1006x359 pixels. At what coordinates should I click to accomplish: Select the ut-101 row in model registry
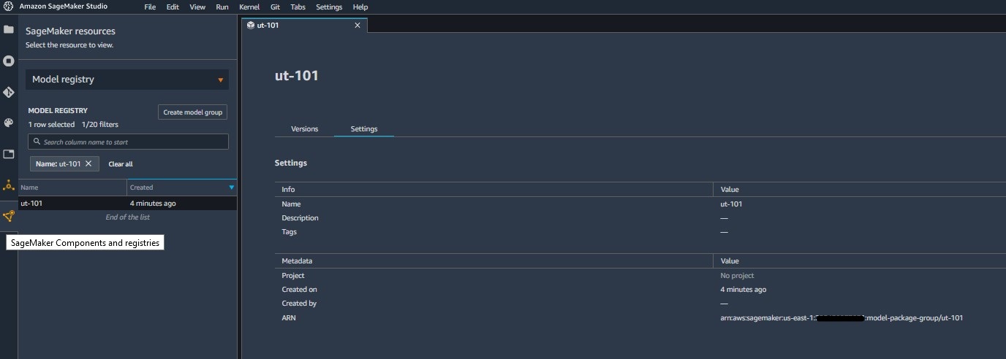click(x=127, y=204)
